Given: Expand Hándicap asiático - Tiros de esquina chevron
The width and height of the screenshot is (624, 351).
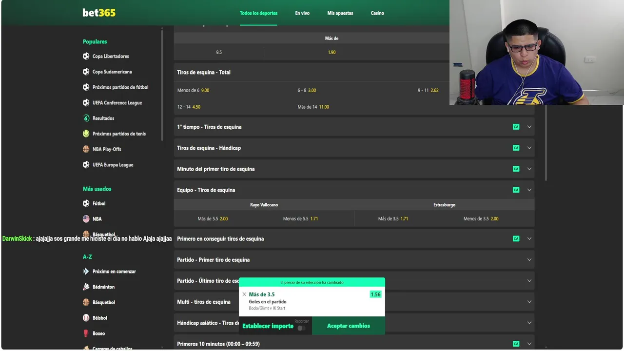Looking at the screenshot, I should pyautogui.click(x=529, y=323).
